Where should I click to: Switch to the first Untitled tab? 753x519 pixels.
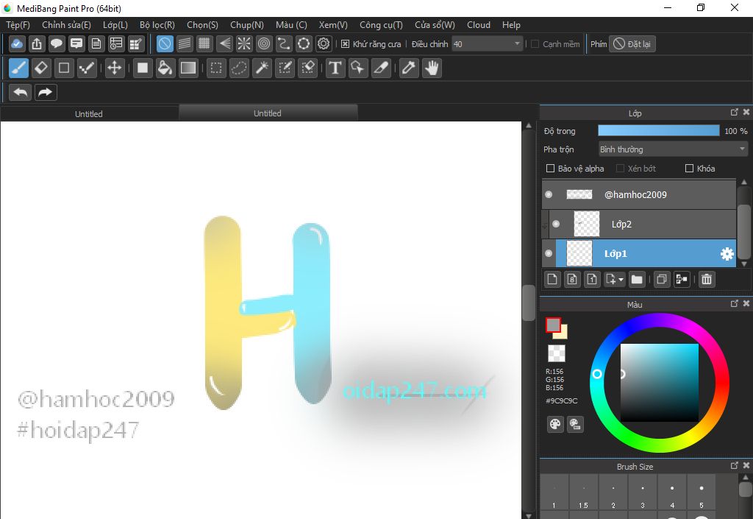(89, 114)
